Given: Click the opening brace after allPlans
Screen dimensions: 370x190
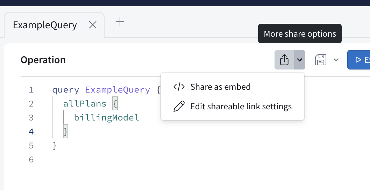Looking at the screenshot, I should click(115, 104).
